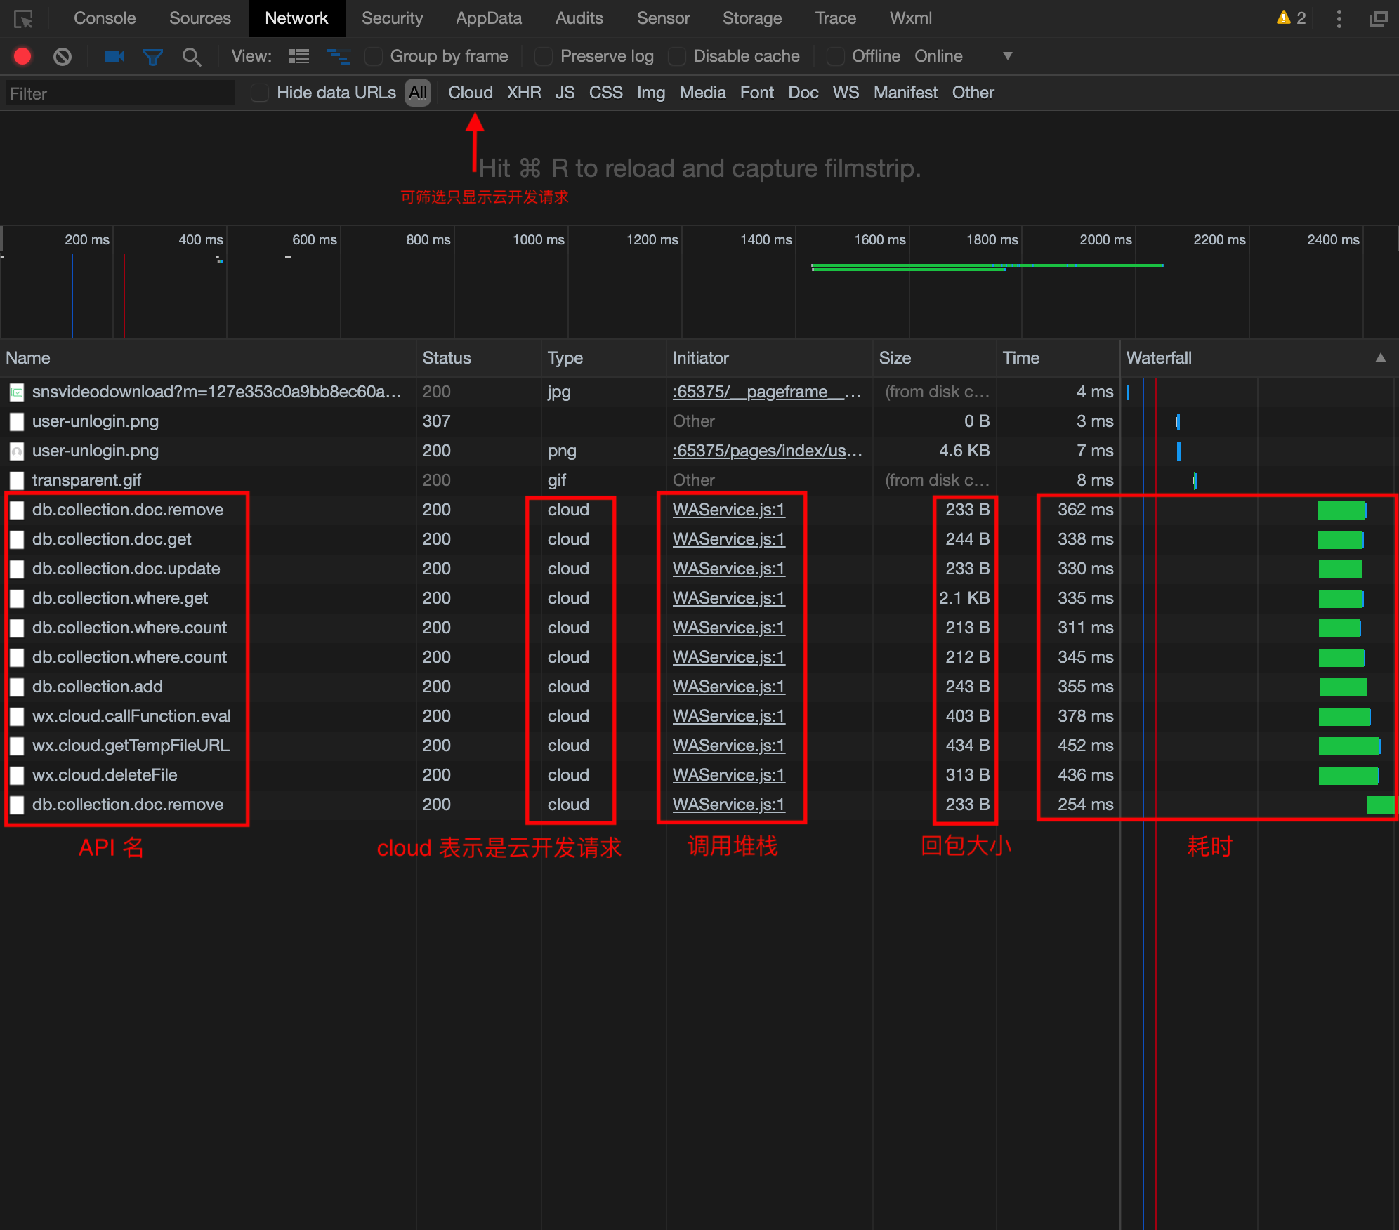Open the :65375/__pageframe__ initiator link

click(x=766, y=392)
